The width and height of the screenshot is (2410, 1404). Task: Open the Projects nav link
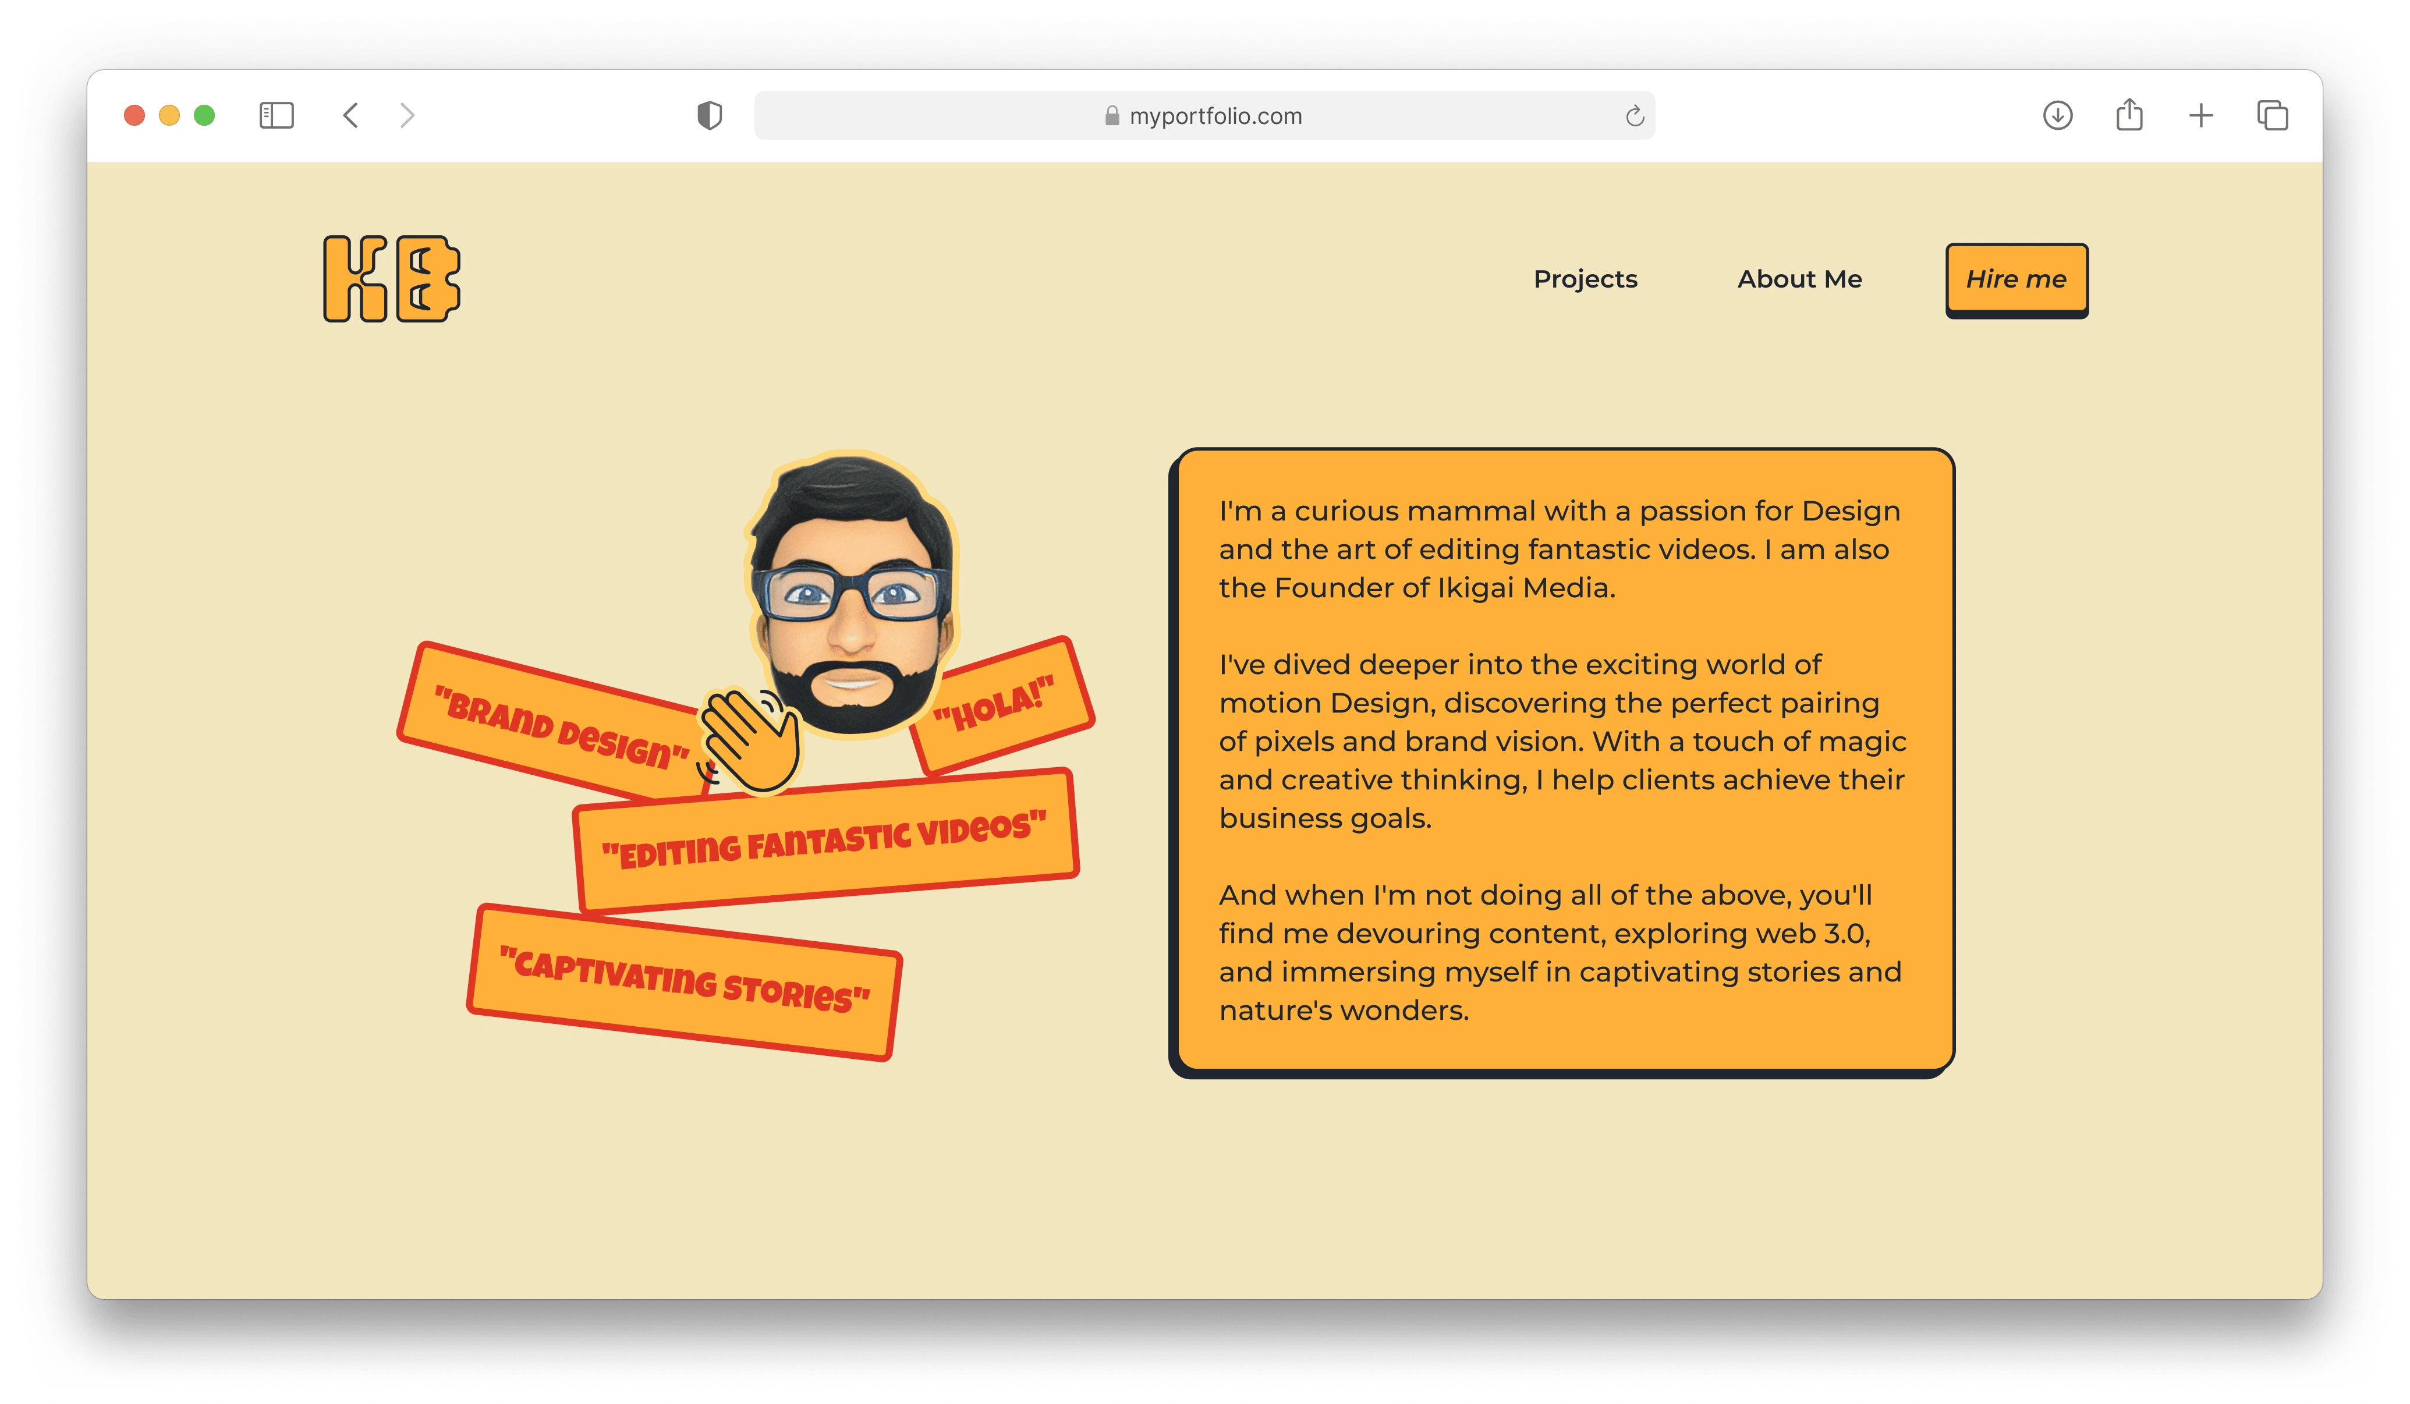(1586, 279)
